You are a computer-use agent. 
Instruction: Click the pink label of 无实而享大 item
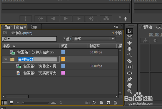click(63, 73)
